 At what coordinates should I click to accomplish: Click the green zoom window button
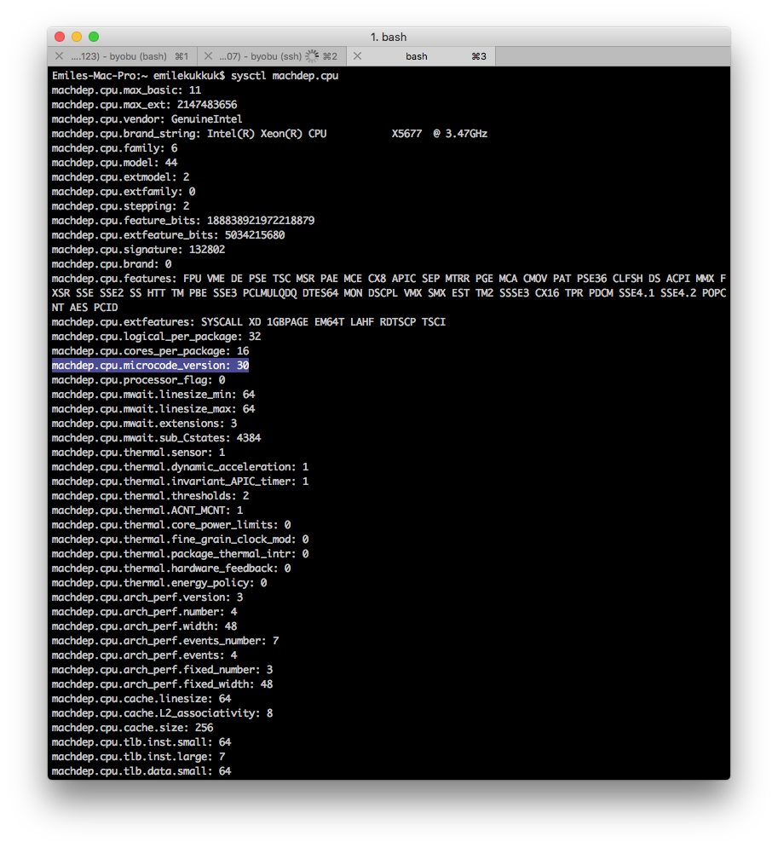94,37
